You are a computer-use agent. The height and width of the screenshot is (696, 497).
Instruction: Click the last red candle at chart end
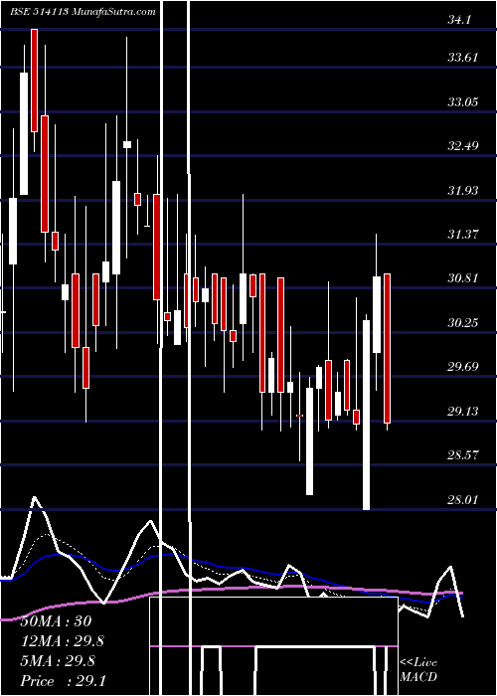[x=387, y=348]
